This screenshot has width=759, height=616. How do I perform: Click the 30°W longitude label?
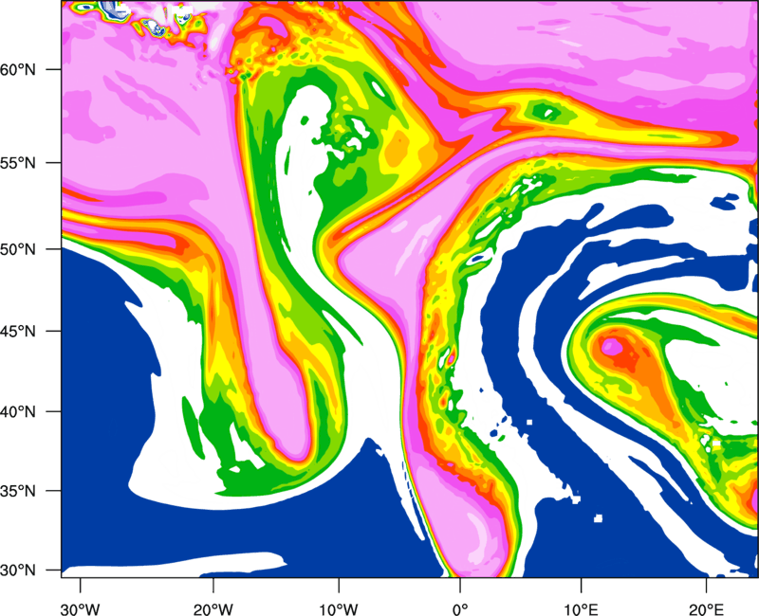pyautogui.click(x=81, y=609)
